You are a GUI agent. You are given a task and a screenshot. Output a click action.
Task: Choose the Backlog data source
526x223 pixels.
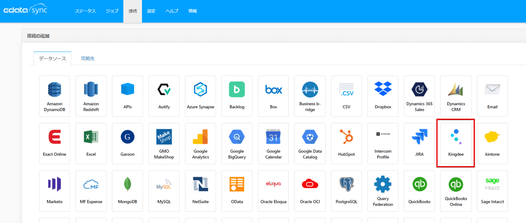237,96
